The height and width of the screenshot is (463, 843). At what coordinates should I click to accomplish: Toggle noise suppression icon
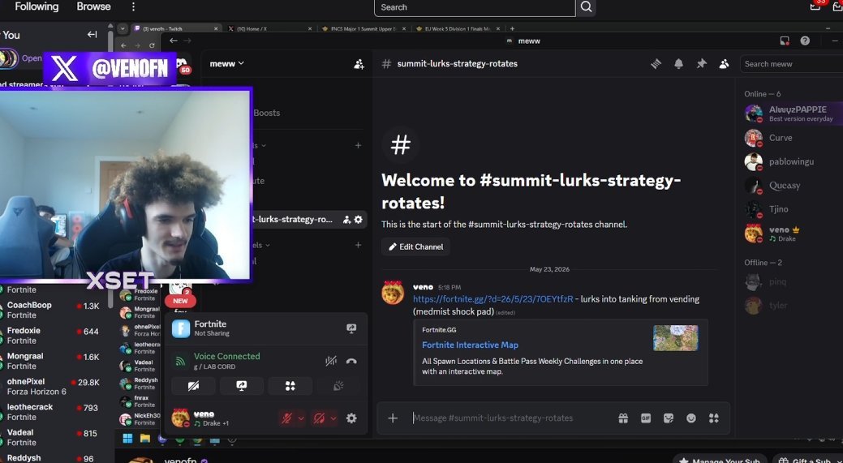point(331,362)
